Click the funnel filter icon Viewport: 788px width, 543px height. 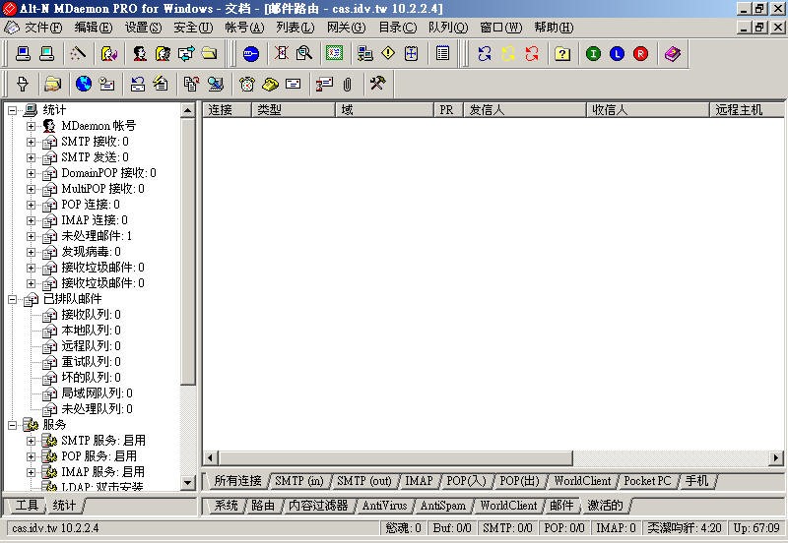tap(22, 84)
